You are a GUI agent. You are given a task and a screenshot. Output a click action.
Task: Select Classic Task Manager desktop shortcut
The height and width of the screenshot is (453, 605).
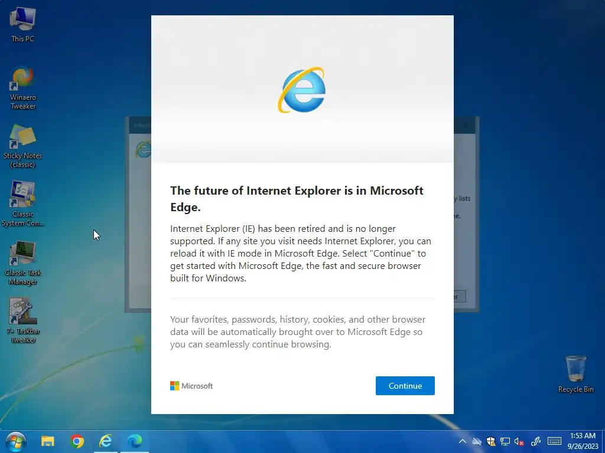tap(23, 263)
